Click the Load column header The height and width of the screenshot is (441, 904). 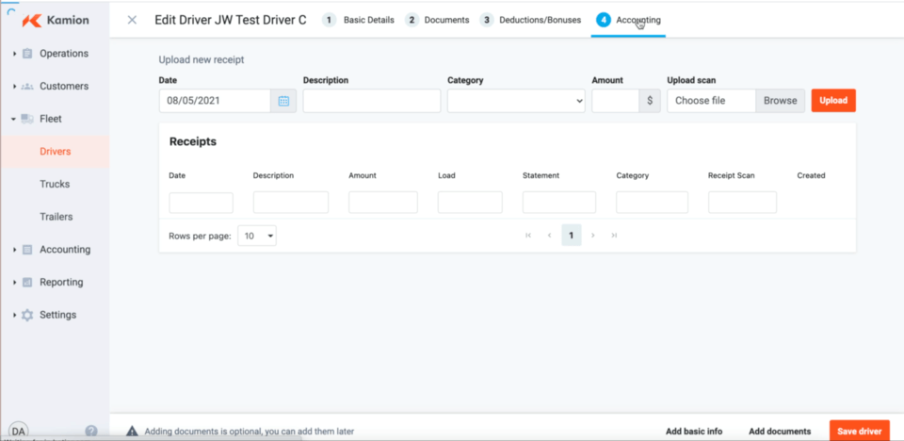click(x=446, y=175)
